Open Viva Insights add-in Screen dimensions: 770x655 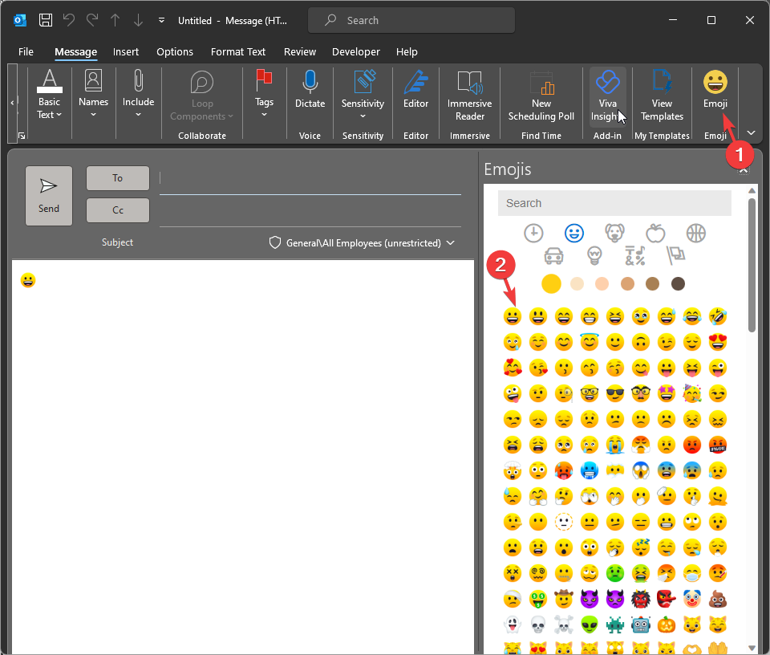pyautogui.click(x=607, y=96)
